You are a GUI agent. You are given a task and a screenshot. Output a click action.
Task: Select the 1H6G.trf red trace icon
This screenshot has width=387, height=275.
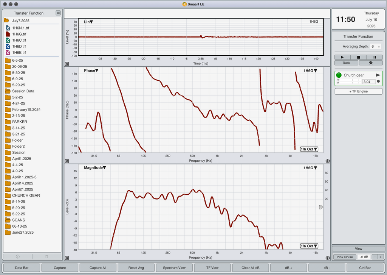click(x=8, y=34)
